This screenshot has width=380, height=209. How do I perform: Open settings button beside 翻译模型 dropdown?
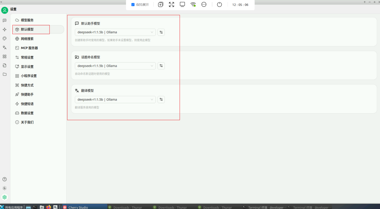coord(161,99)
